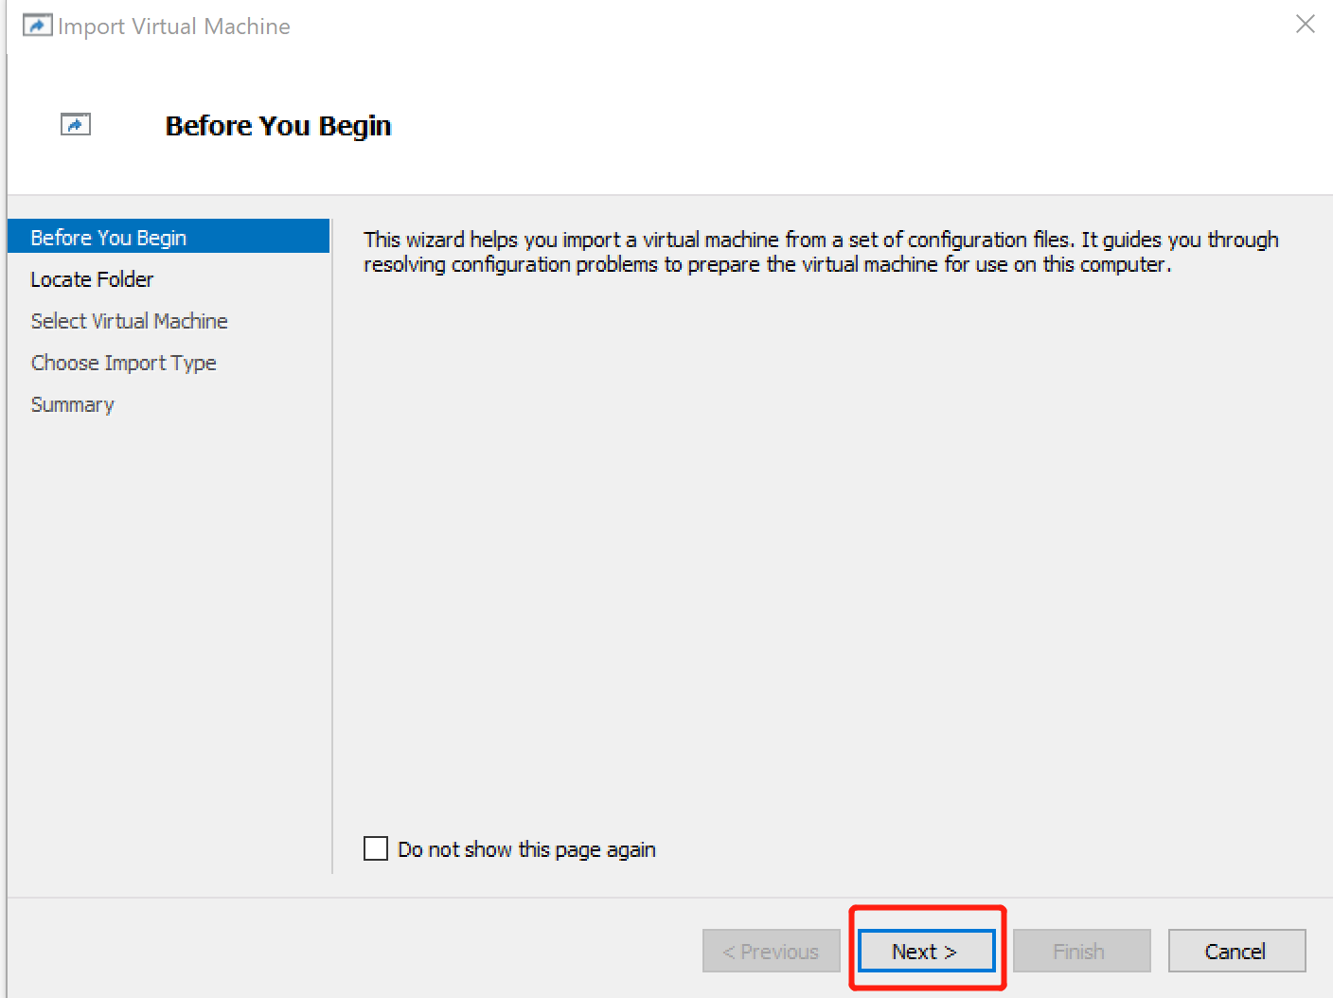Click the Finish button

click(1081, 951)
